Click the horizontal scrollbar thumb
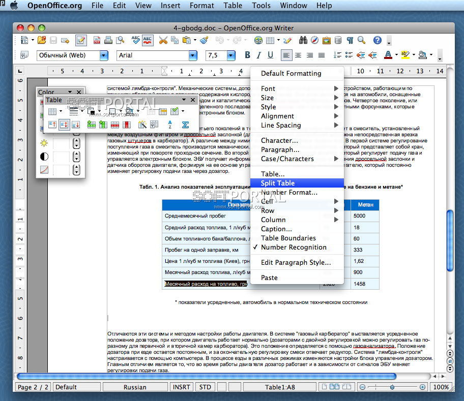The height and width of the screenshot is (401, 464). tap(207, 376)
